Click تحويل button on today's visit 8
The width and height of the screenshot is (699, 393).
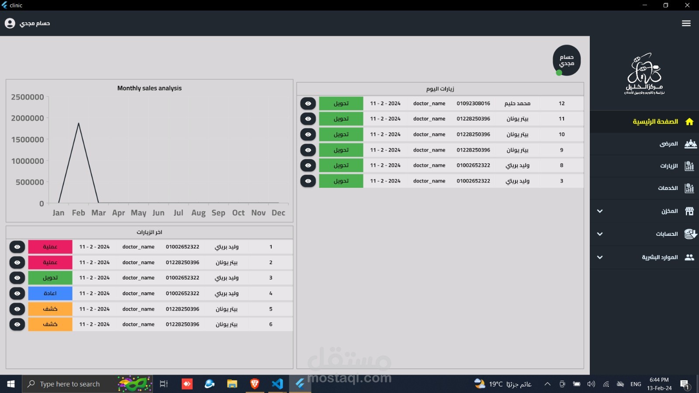coord(341,165)
